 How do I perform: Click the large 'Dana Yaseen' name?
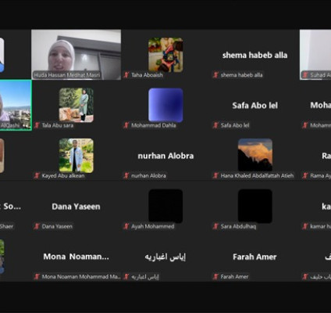point(76,207)
